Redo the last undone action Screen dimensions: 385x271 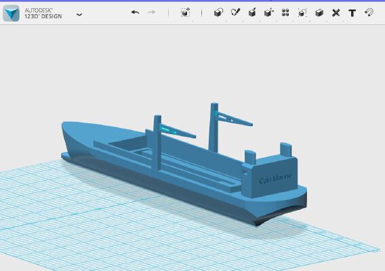click(151, 12)
